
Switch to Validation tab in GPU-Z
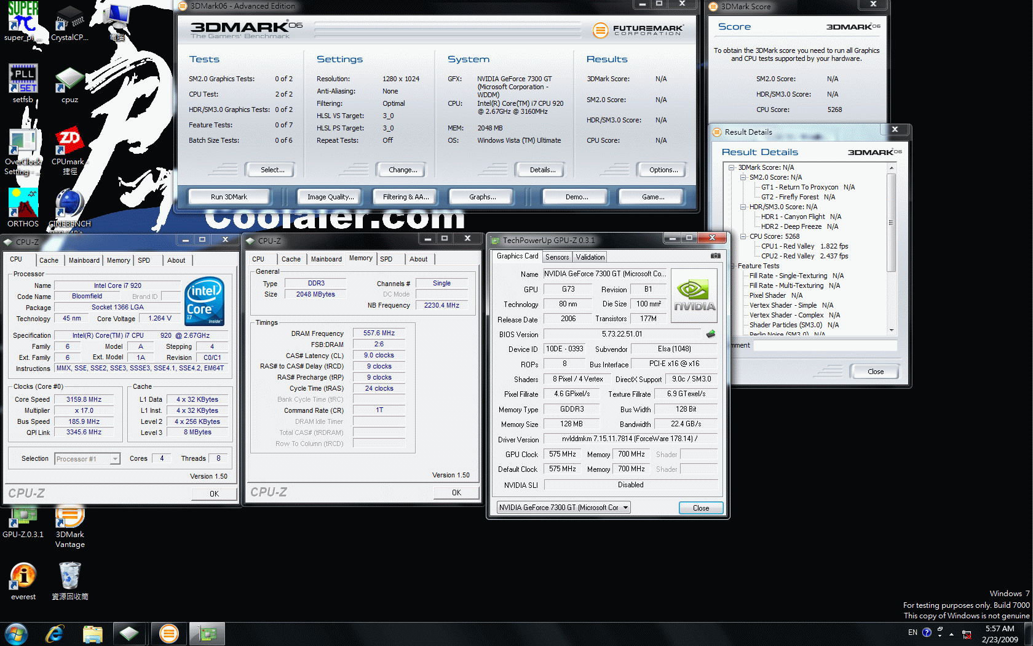pos(590,257)
